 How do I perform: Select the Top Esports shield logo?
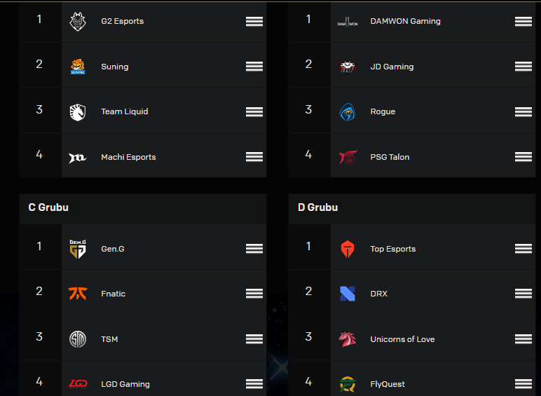[347, 249]
